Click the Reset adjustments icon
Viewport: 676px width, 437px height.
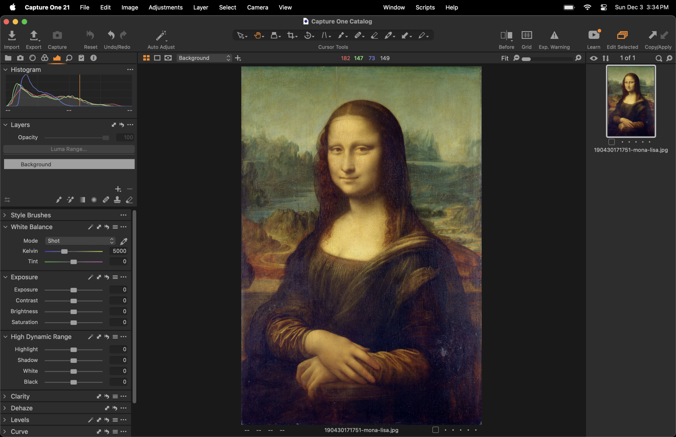click(90, 35)
